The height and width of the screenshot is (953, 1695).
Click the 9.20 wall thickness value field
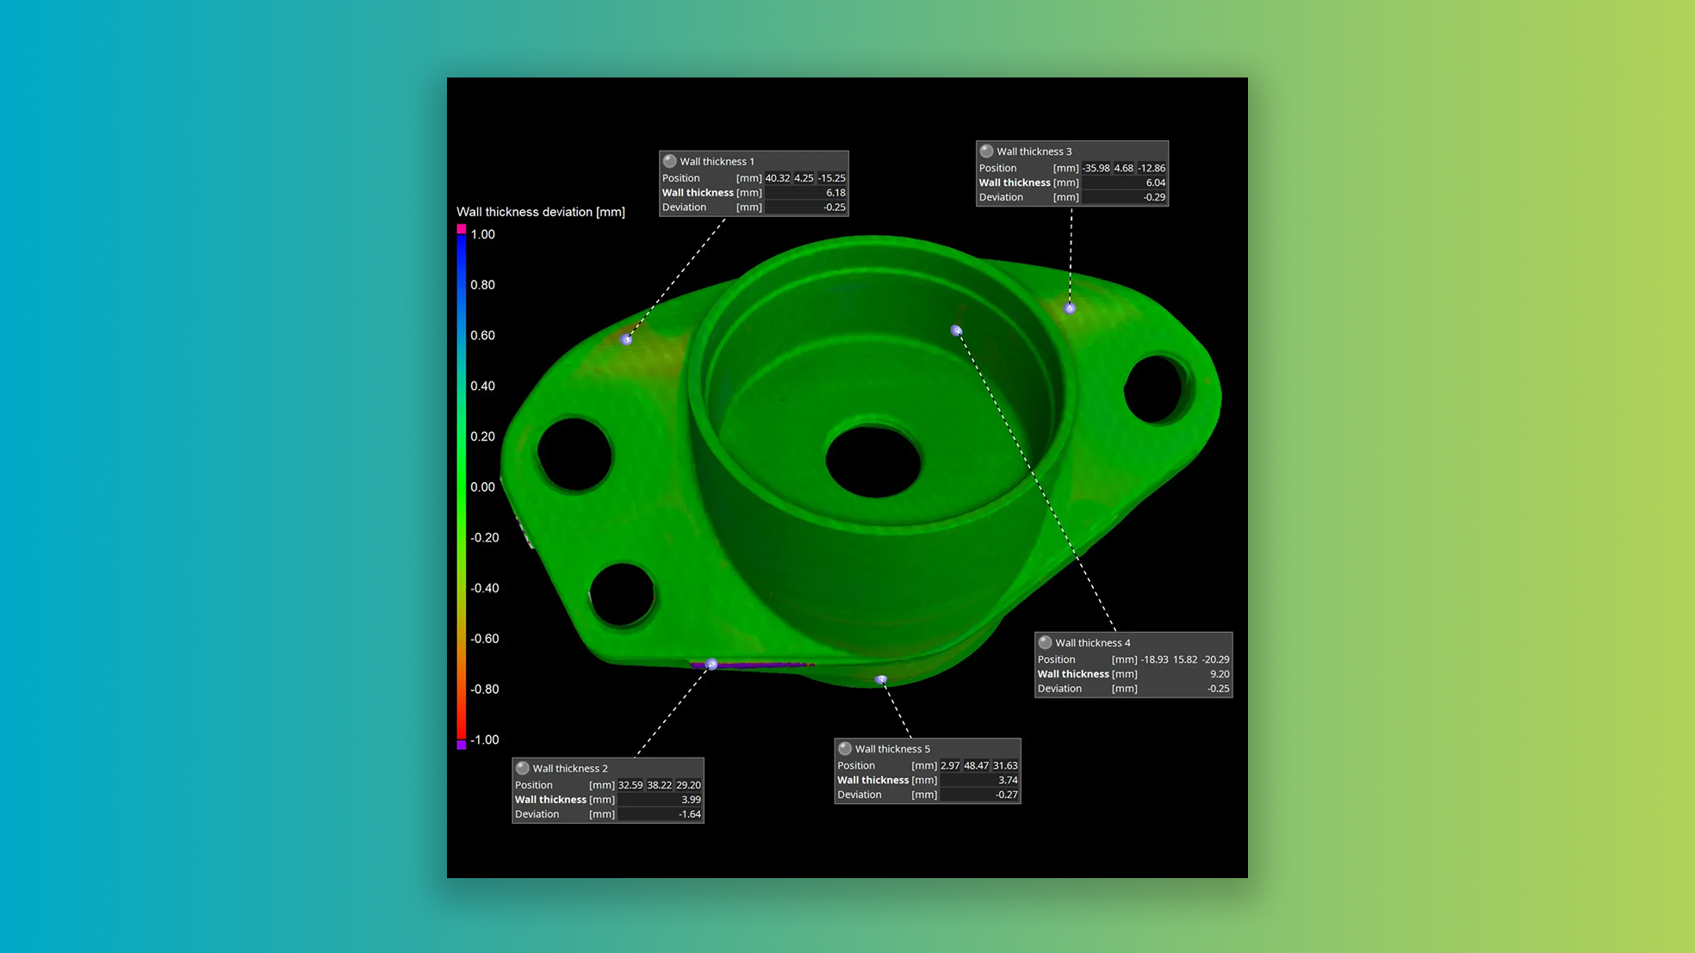click(x=1219, y=674)
